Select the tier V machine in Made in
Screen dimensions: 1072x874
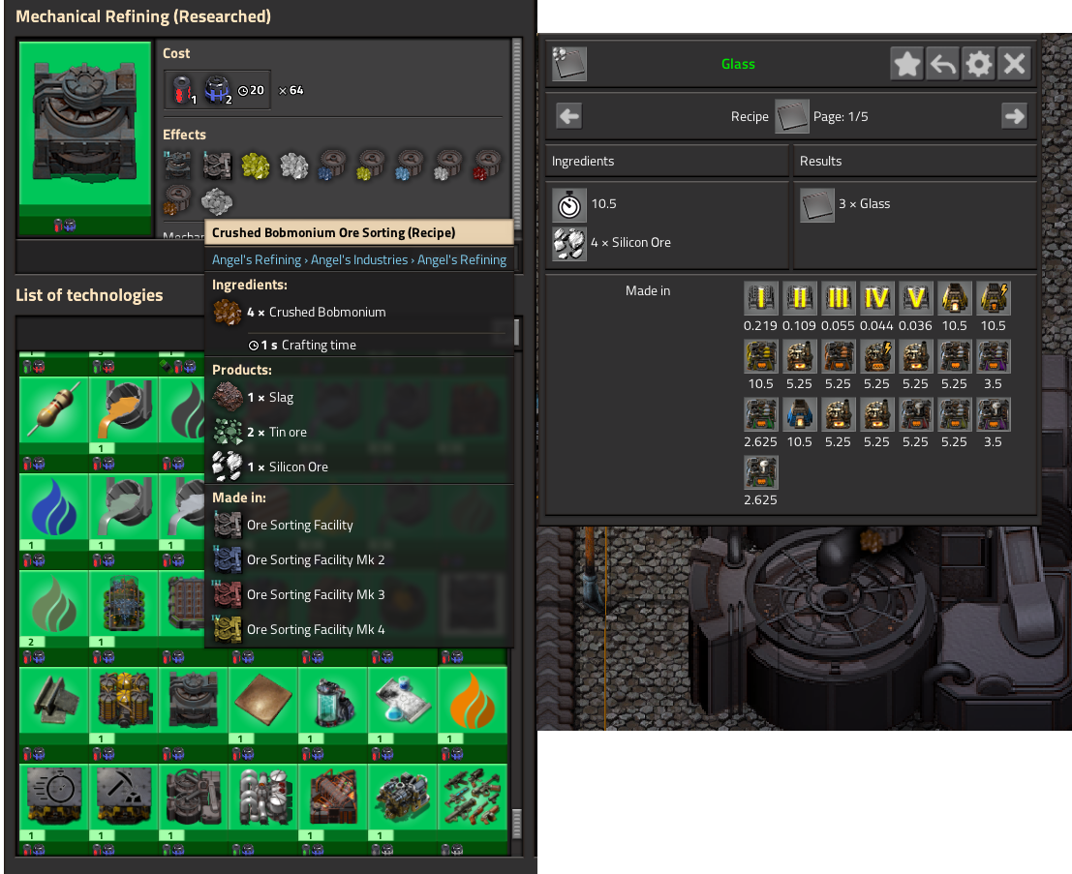coord(915,298)
